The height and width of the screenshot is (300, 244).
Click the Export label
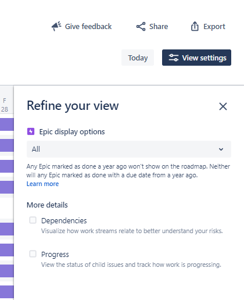(214, 27)
